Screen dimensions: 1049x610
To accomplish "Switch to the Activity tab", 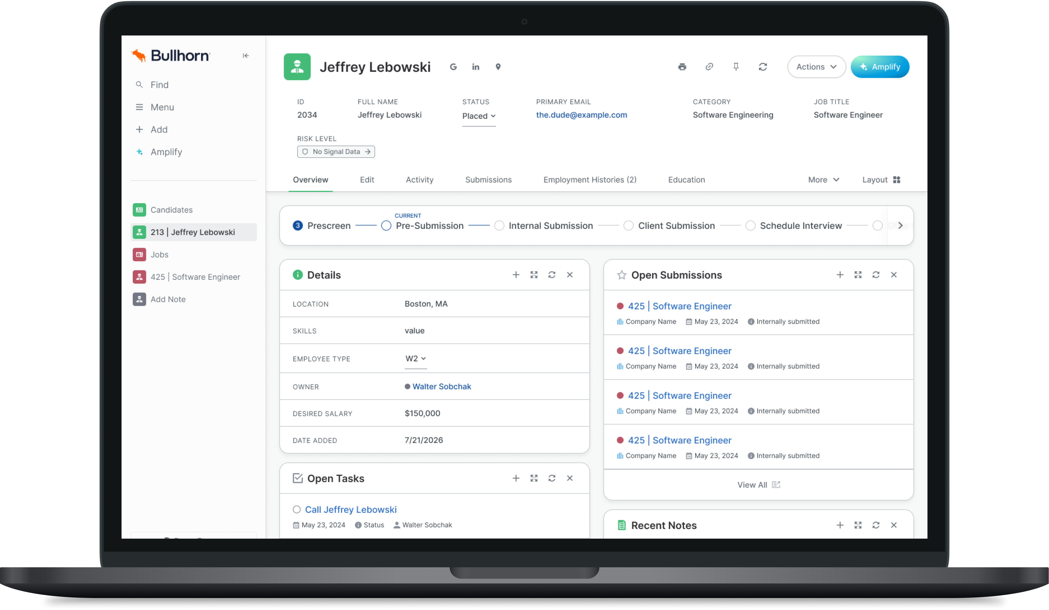I will [x=420, y=180].
